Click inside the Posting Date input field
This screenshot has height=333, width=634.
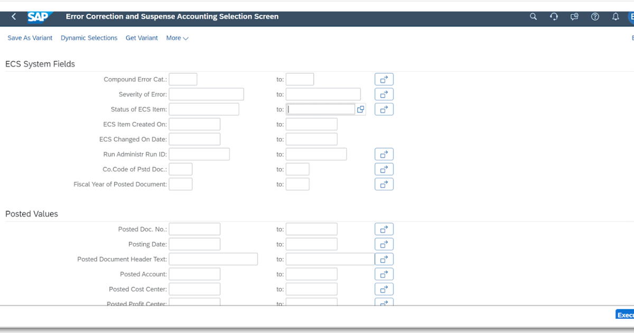[194, 244]
